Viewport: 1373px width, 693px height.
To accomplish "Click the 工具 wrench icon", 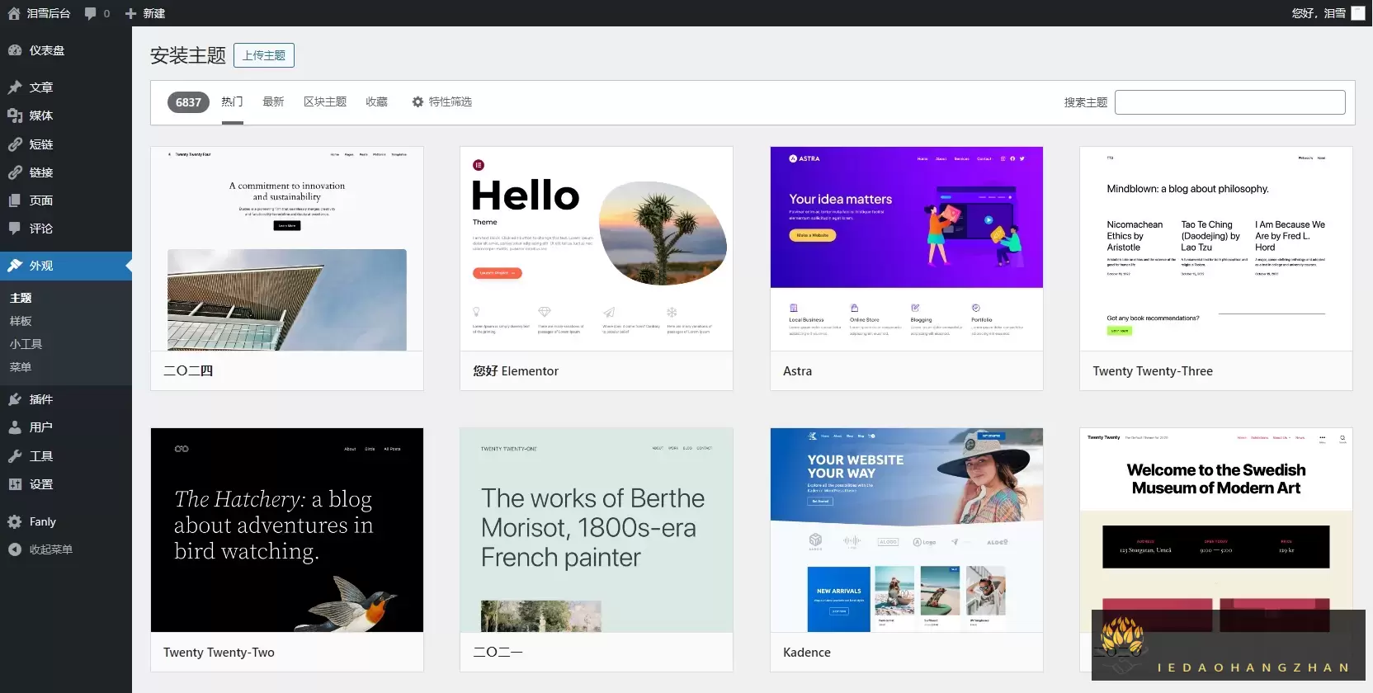I will (x=15, y=456).
